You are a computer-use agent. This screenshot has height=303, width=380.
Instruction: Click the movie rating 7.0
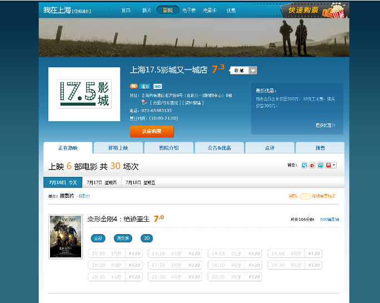click(x=159, y=218)
